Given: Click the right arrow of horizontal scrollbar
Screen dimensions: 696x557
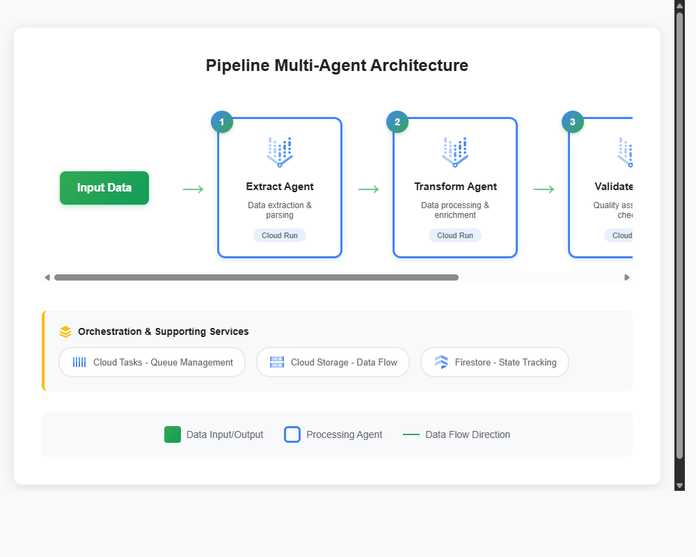Looking at the screenshot, I should point(626,276).
